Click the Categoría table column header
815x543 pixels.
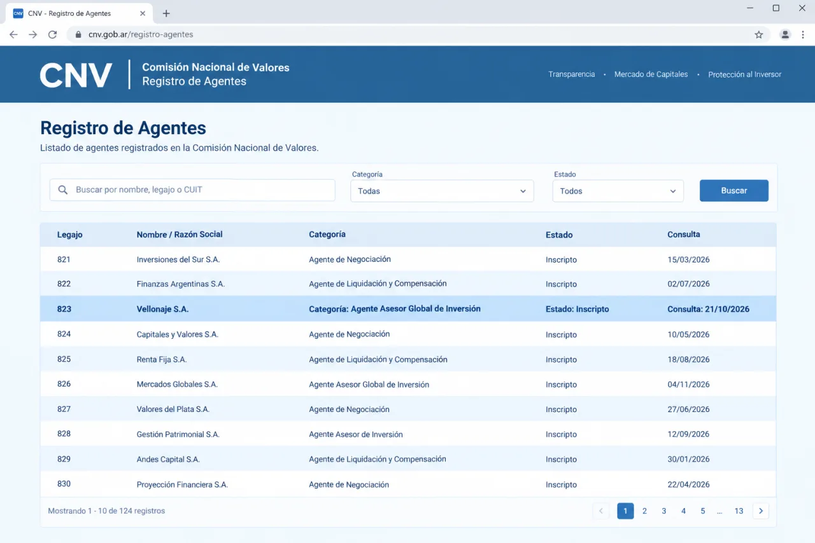(327, 235)
